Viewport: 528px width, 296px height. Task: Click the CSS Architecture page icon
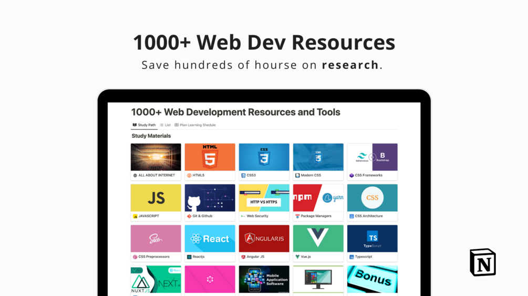[351, 216]
